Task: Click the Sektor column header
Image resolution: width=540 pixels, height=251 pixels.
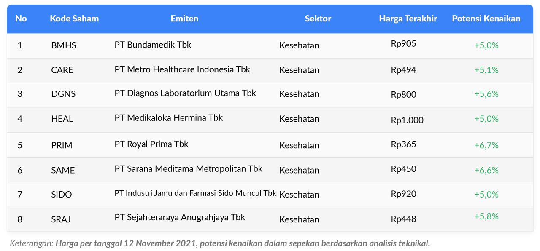Action: point(318,19)
